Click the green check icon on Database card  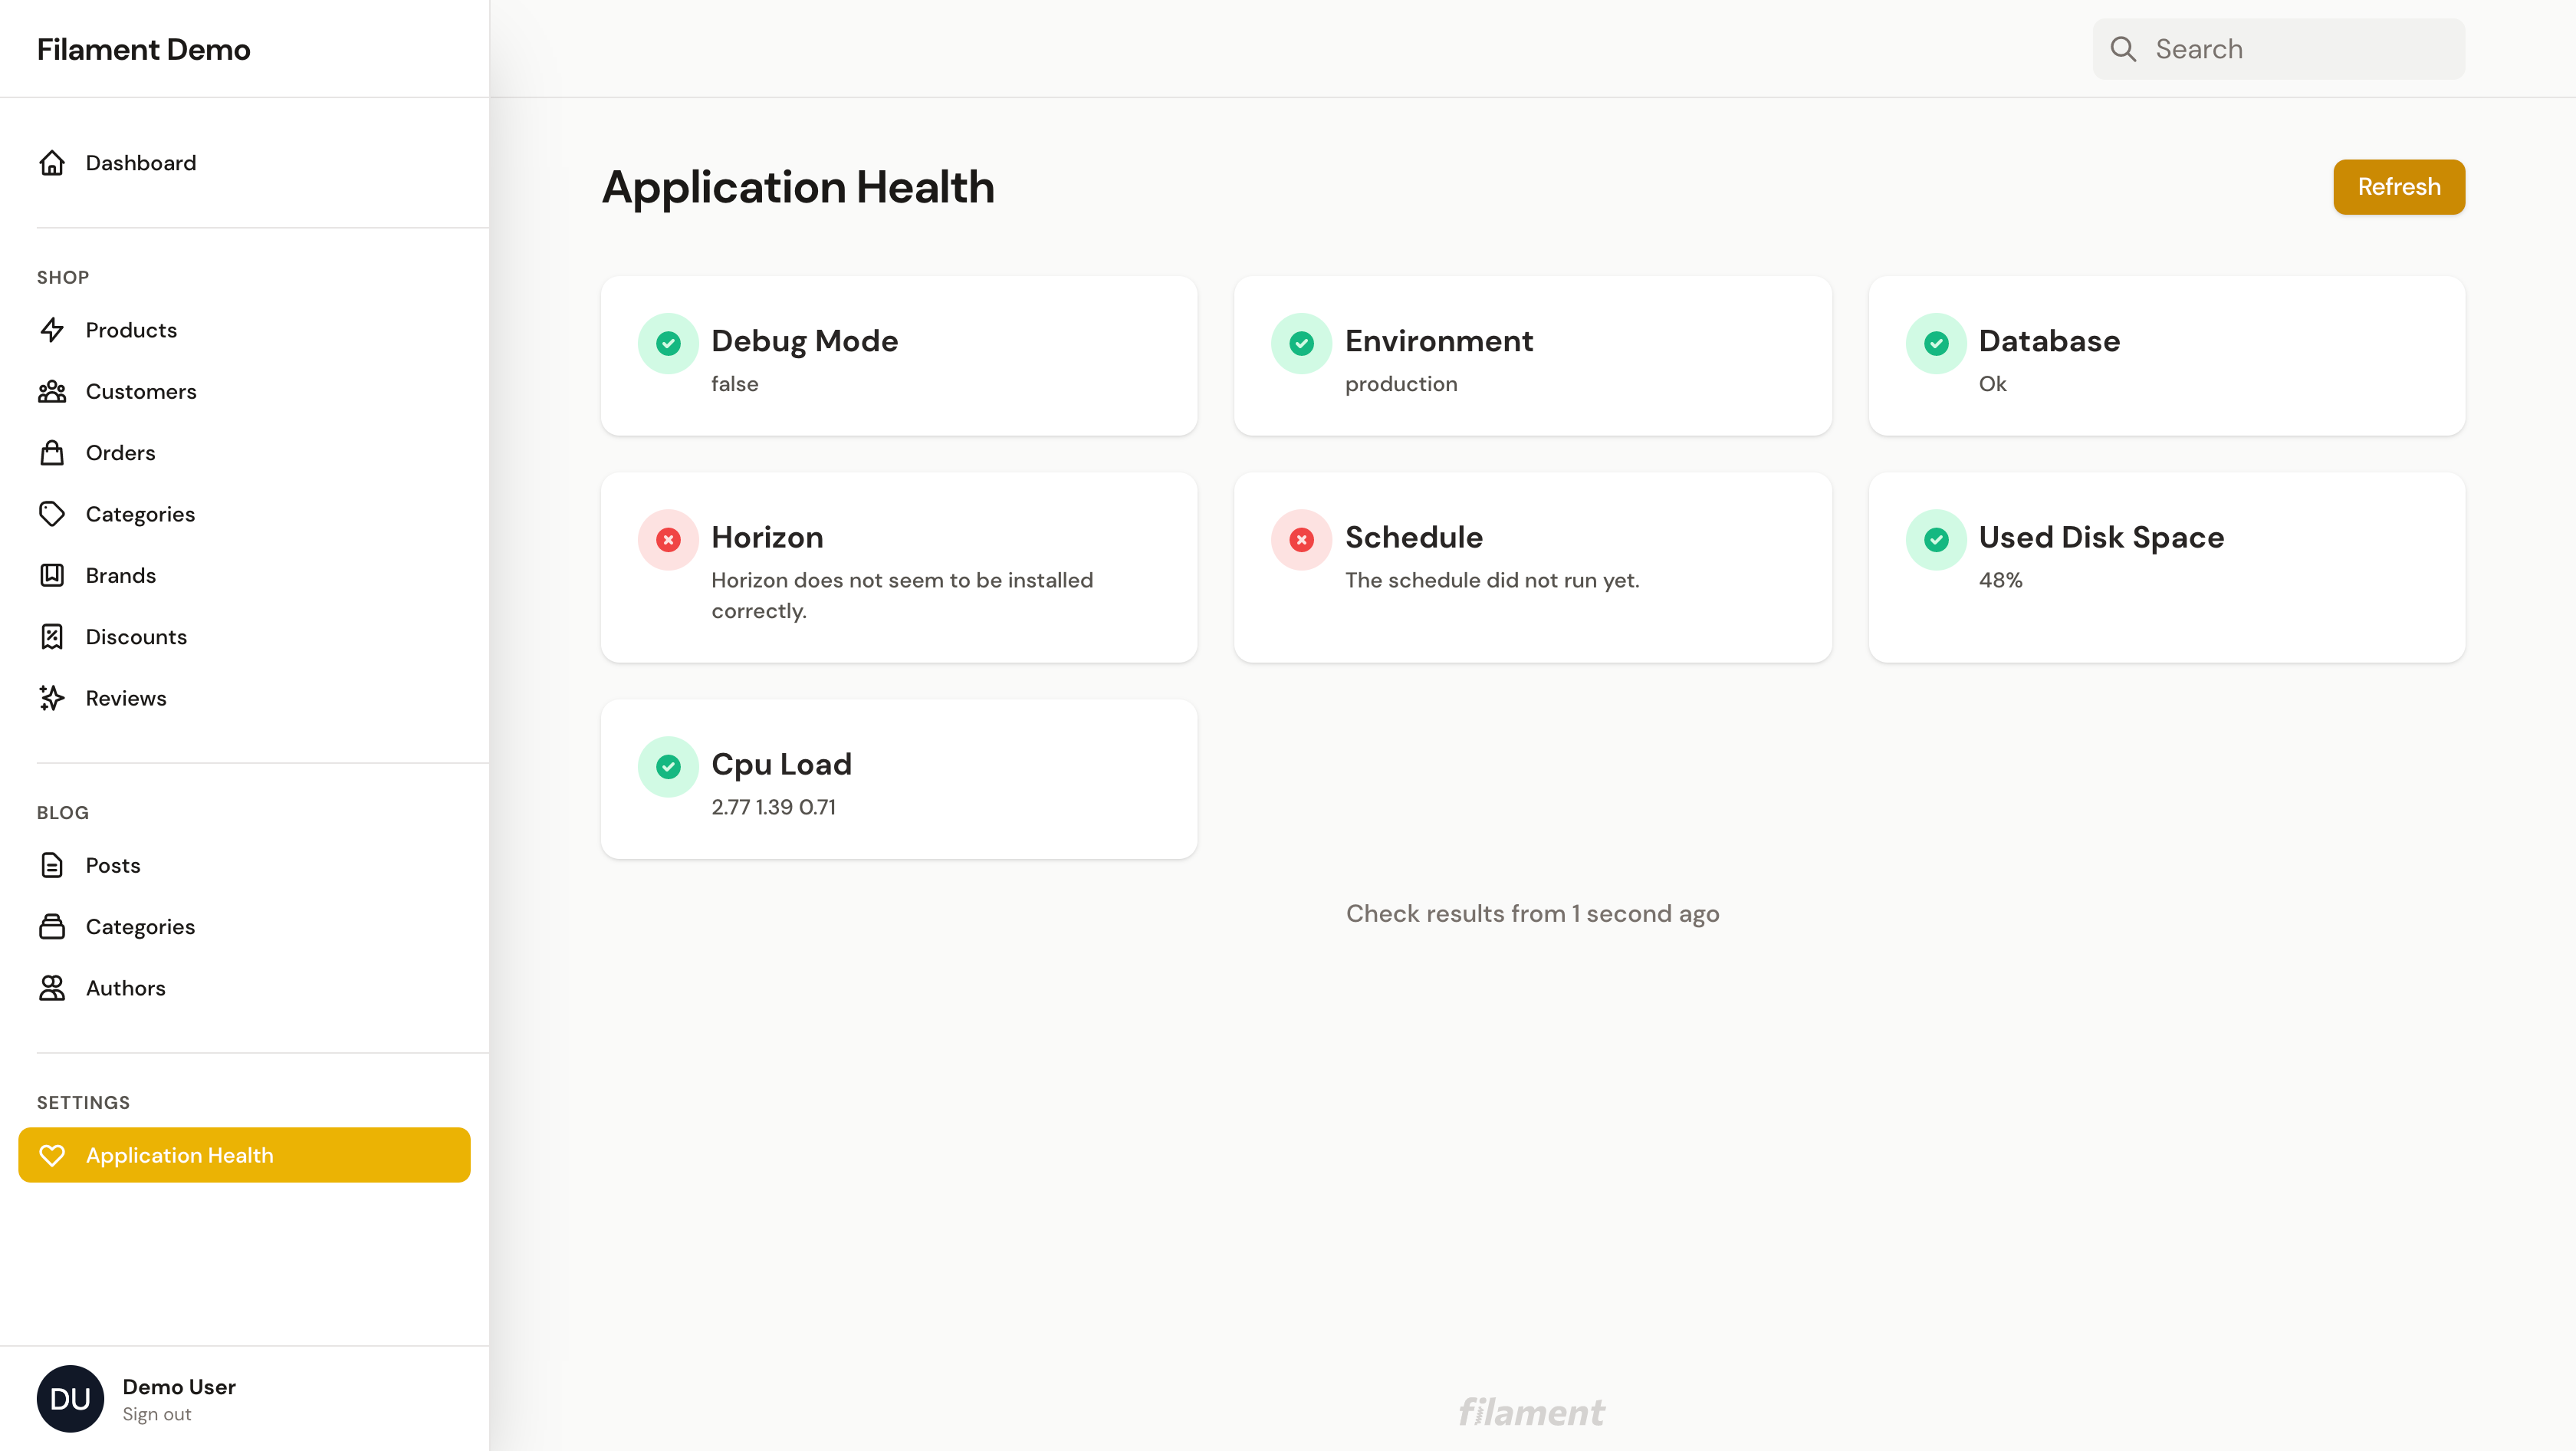click(1937, 343)
